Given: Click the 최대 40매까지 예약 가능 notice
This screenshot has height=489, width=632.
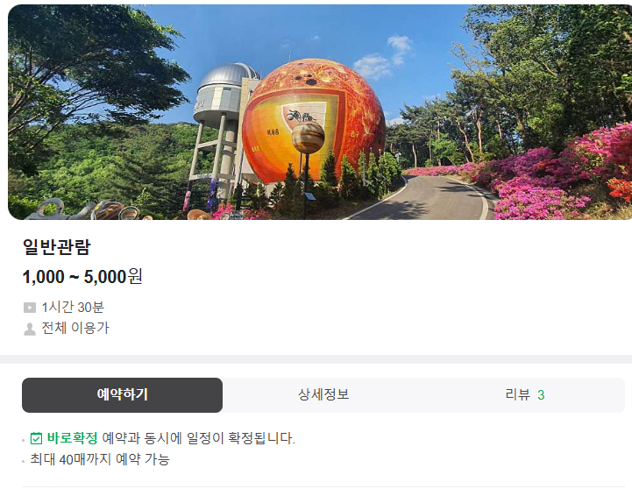Looking at the screenshot, I should (100, 459).
